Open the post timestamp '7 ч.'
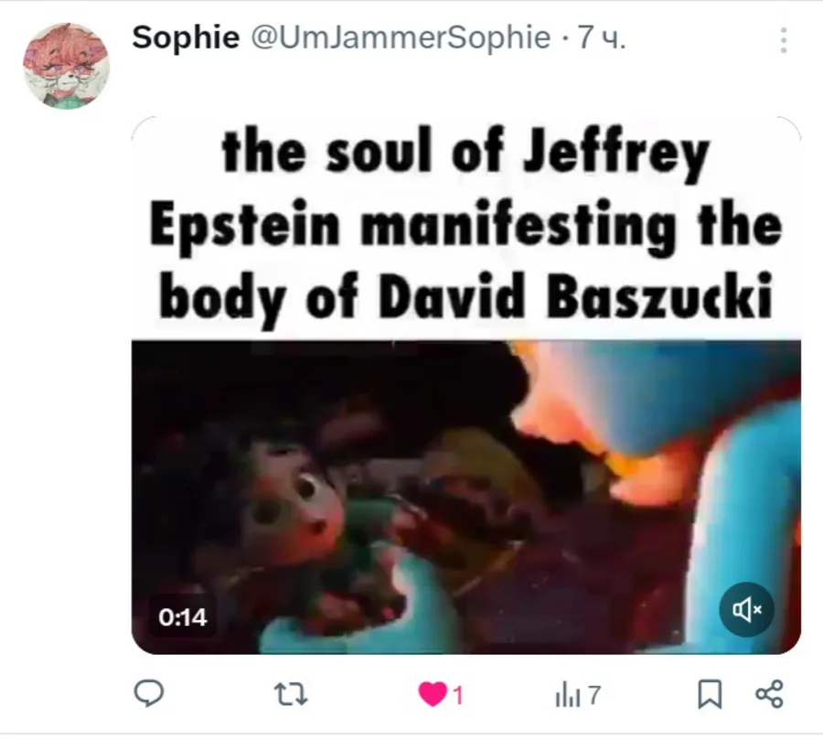Screen dimensions: 823x739 point(602,37)
